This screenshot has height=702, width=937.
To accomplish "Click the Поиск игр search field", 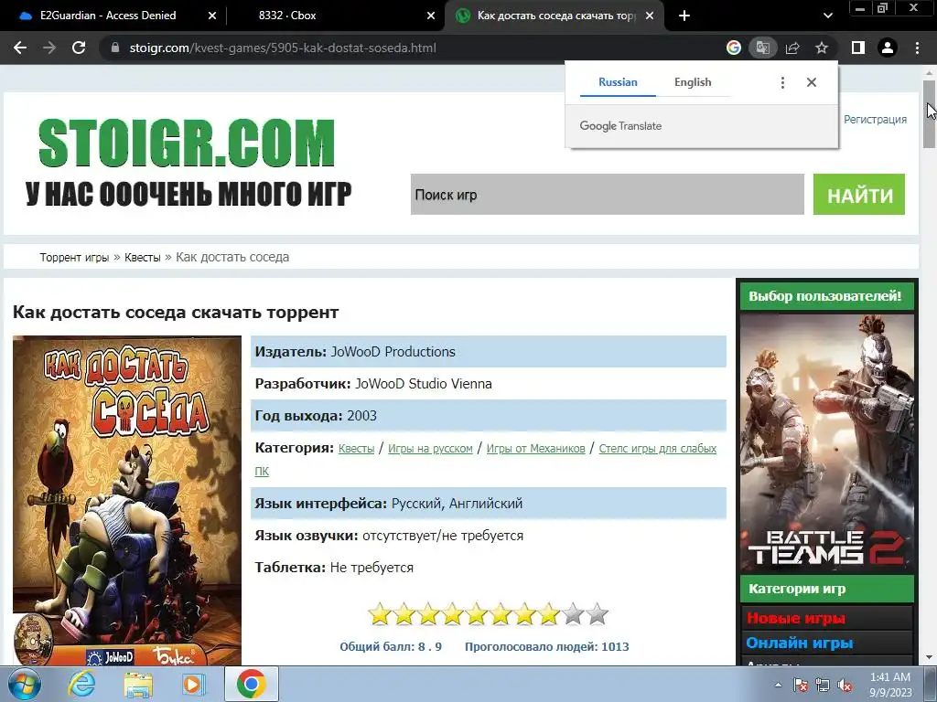I will click(x=608, y=195).
